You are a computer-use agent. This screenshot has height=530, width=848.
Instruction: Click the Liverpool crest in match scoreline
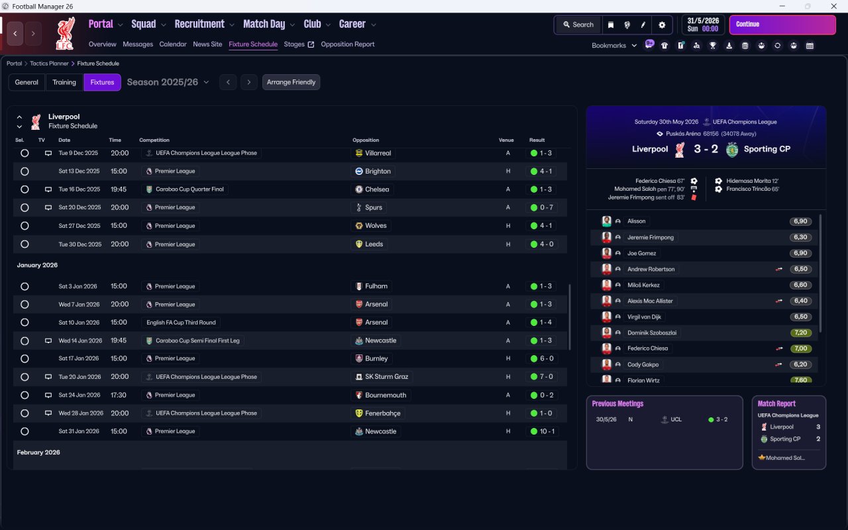(x=679, y=149)
